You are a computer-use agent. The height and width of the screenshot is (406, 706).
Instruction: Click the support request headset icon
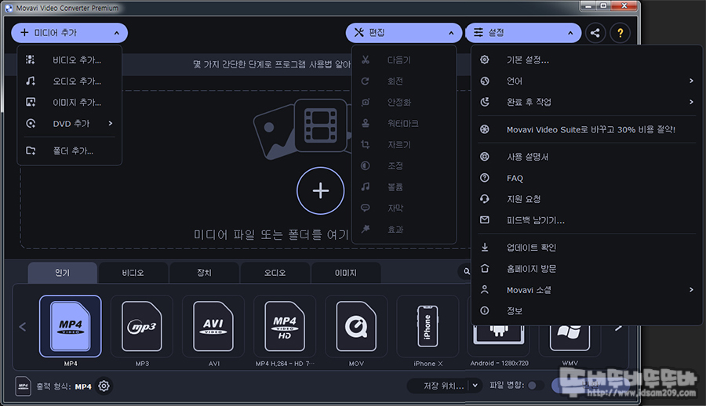pyautogui.click(x=485, y=199)
